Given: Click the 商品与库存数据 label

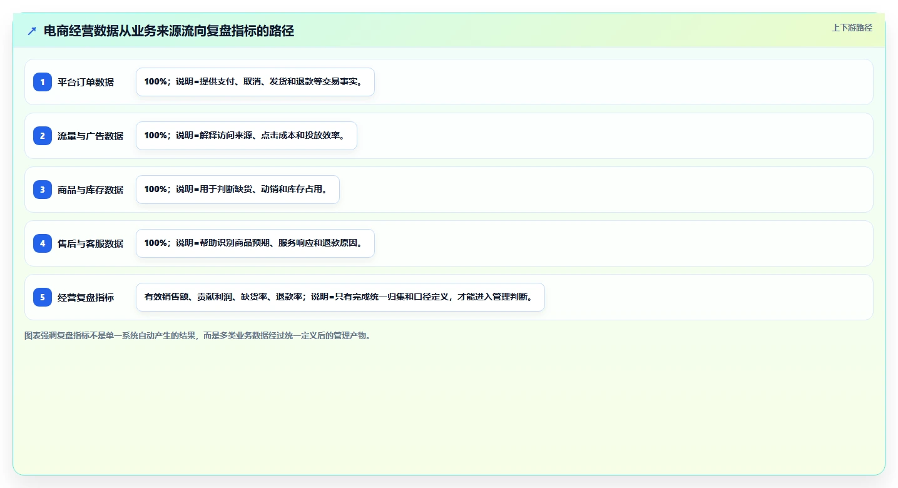Looking at the screenshot, I should coord(90,190).
